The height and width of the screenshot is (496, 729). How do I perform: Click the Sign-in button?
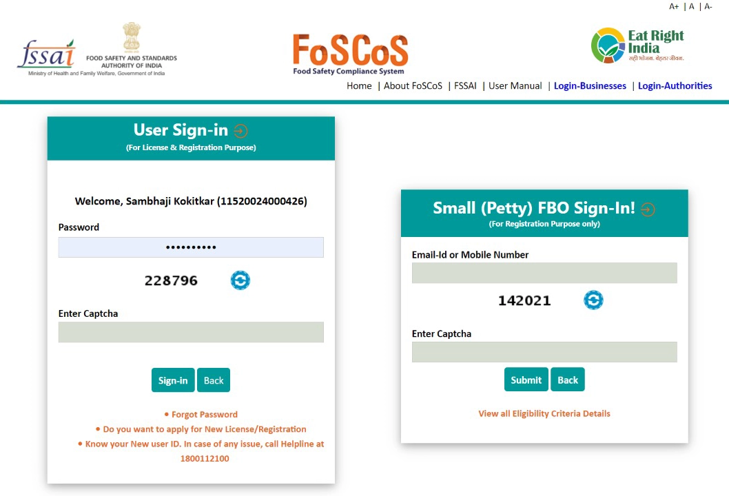click(x=173, y=380)
